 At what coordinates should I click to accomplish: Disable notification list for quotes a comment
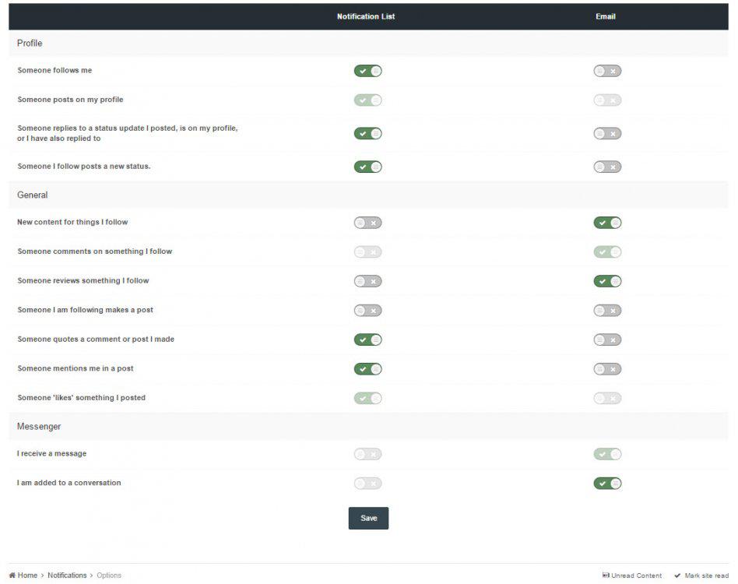pyautogui.click(x=367, y=339)
